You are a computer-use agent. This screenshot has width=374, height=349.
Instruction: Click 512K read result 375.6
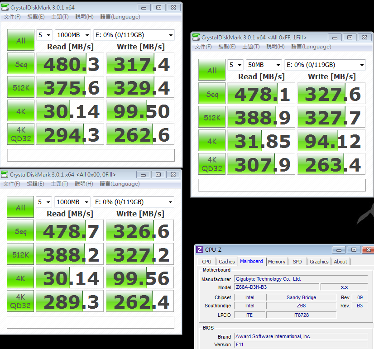pyautogui.click(x=70, y=87)
